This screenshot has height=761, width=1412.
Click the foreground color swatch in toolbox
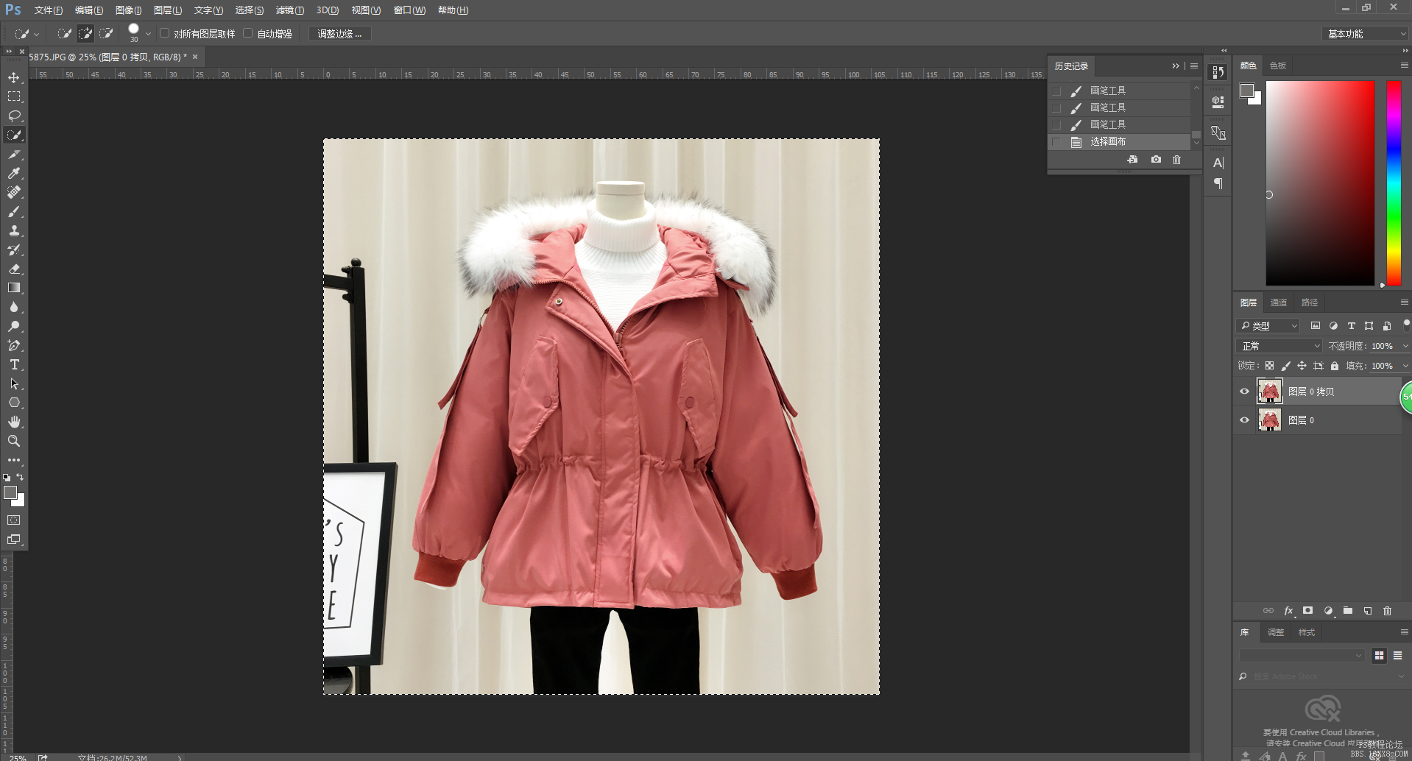click(10, 492)
